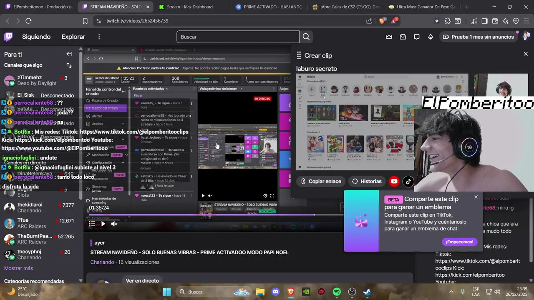This screenshot has height=300, width=534.
Task: Open thekidlaroi channel in sidebar
Action: tap(40, 207)
